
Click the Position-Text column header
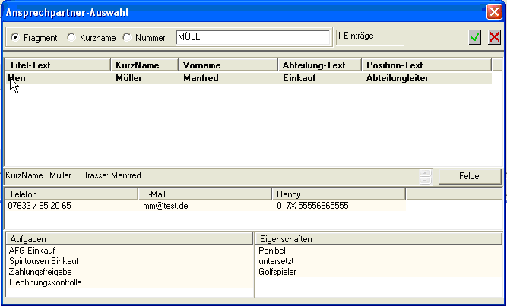426,65
